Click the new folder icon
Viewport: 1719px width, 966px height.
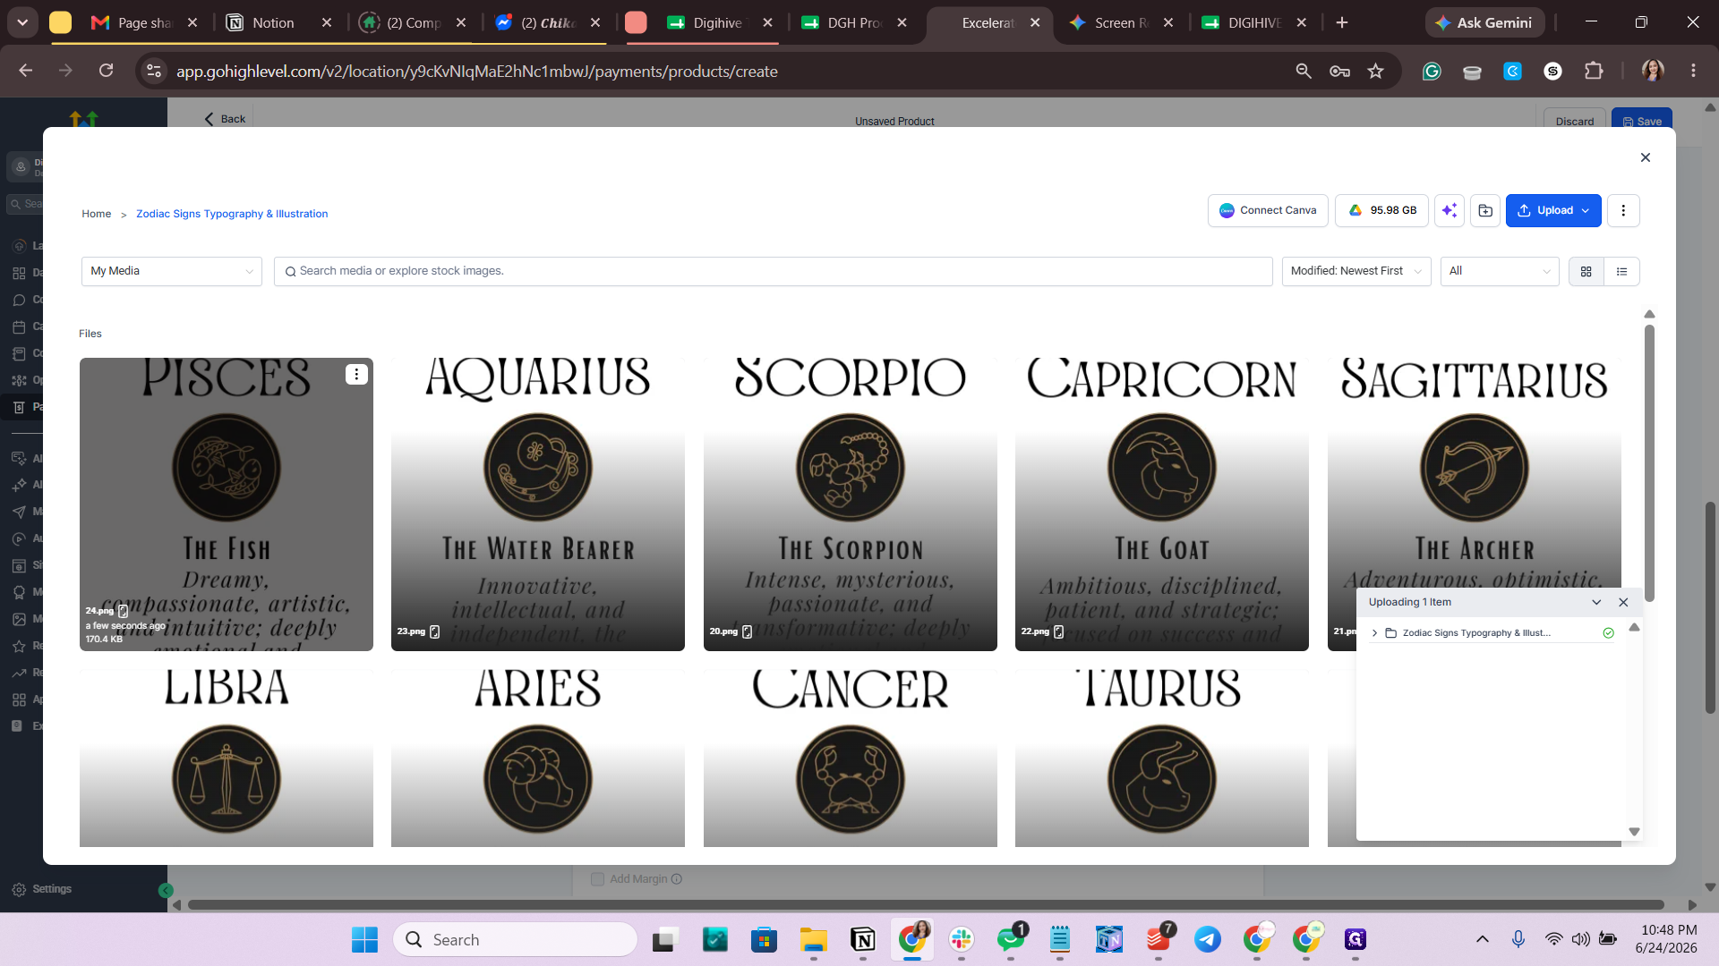tap(1485, 211)
